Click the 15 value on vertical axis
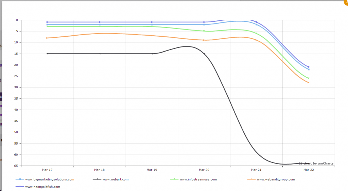The height and width of the screenshot is (191, 348). click(16, 54)
